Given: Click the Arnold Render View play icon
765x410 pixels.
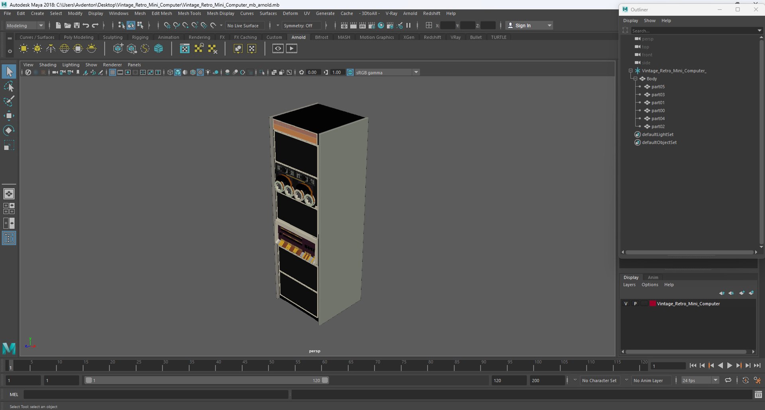Looking at the screenshot, I should tap(291, 49).
